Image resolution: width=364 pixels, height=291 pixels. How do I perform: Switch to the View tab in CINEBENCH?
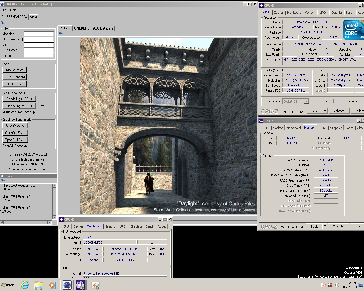(x=34, y=17)
